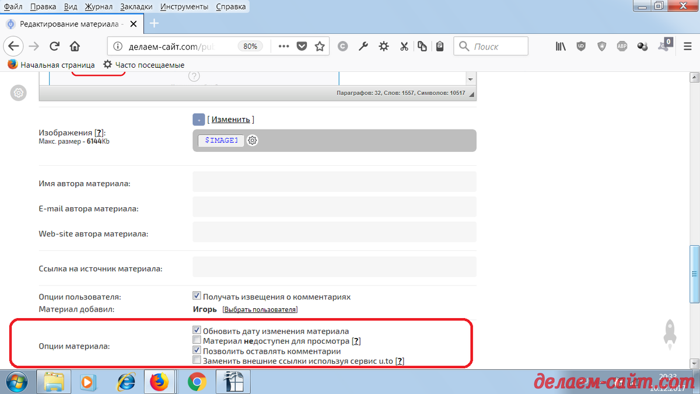Open the Library bookmarks icon
Screen dimensions: 700x394
click(x=561, y=46)
